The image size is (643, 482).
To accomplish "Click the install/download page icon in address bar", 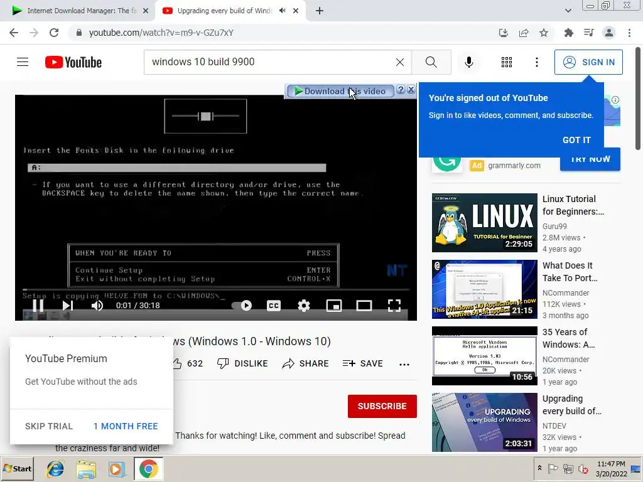I will point(503,33).
